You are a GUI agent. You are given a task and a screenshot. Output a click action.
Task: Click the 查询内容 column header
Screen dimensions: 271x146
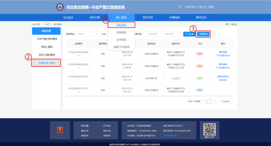[x=176, y=44]
